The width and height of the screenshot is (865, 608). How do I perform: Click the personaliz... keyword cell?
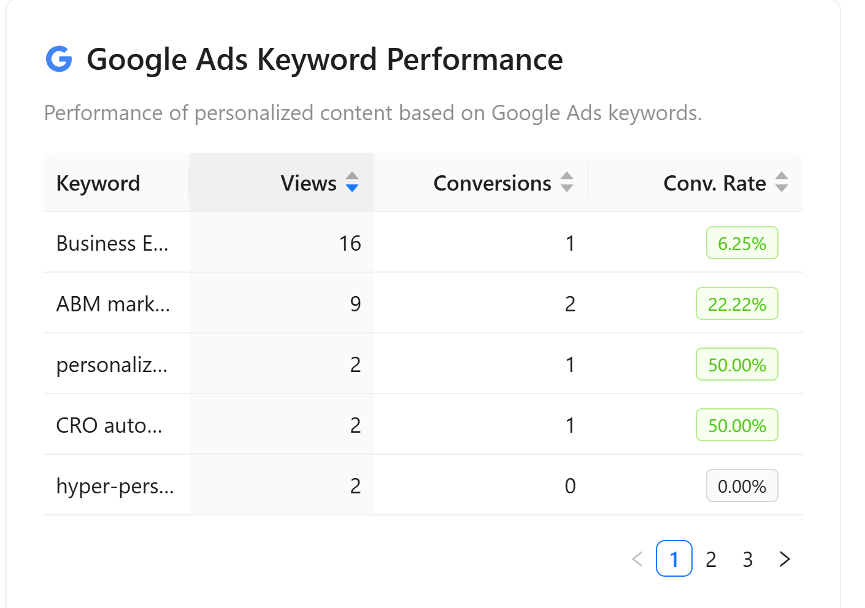[x=112, y=365]
